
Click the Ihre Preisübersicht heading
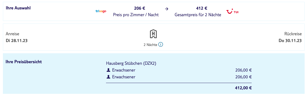24,62
